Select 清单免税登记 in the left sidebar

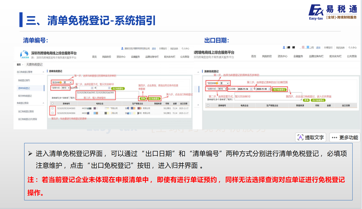[x=24, y=88]
